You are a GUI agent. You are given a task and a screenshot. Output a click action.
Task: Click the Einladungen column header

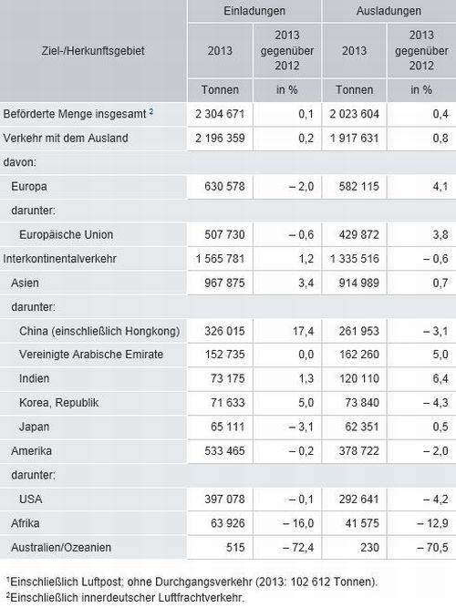point(254,11)
